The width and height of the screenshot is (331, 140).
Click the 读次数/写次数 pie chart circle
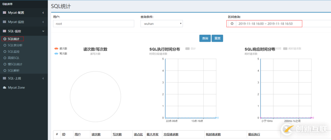95,97
